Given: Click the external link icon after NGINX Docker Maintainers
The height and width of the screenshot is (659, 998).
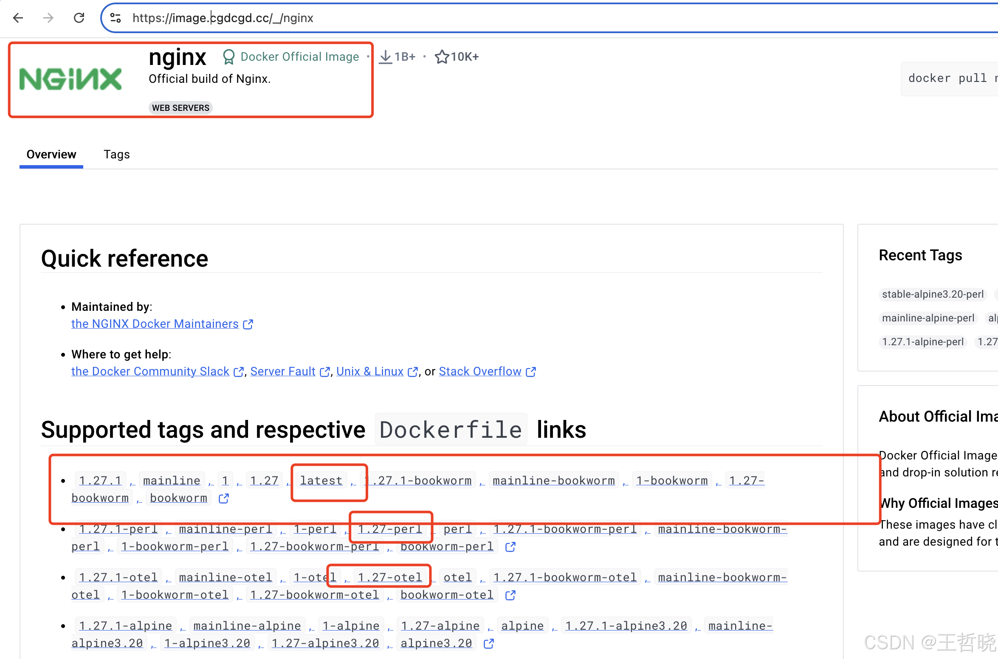Looking at the screenshot, I should [x=248, y=324].
